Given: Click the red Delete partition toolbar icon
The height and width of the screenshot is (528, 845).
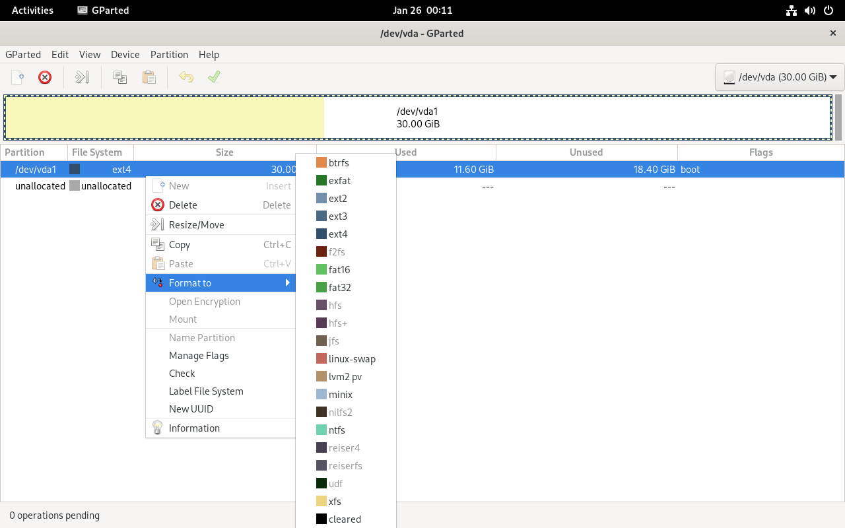Looking at the screenshot, I should coord(45,77).
